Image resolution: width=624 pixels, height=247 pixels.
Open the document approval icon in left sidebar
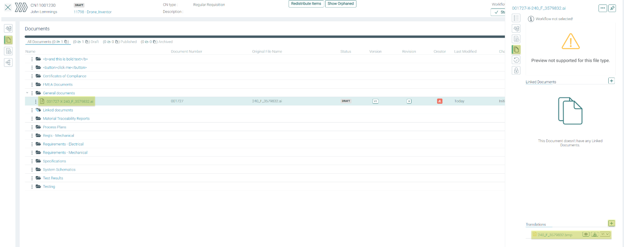click(x=8, y=51)
